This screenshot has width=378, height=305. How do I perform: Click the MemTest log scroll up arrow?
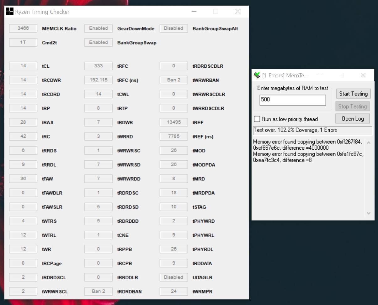(369, 143)
